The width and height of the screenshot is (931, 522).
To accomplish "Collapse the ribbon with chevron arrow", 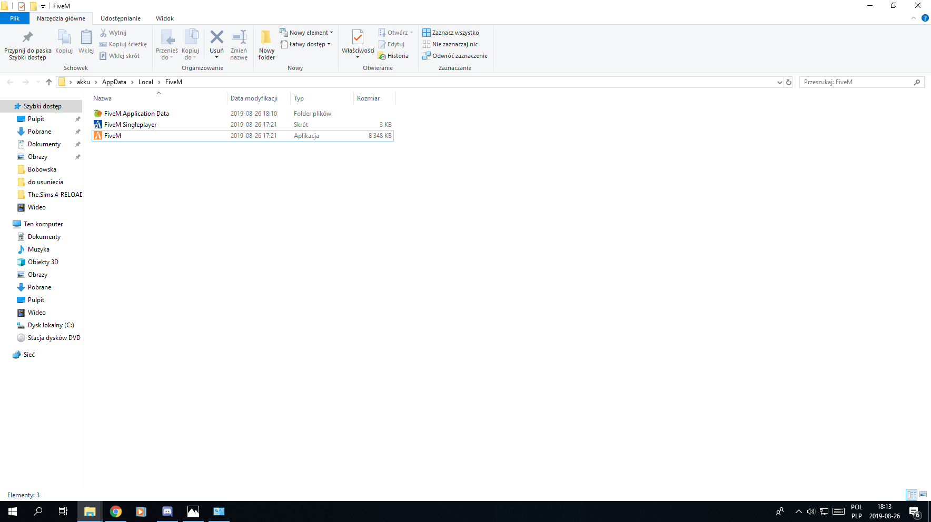I will click(914, 18).
